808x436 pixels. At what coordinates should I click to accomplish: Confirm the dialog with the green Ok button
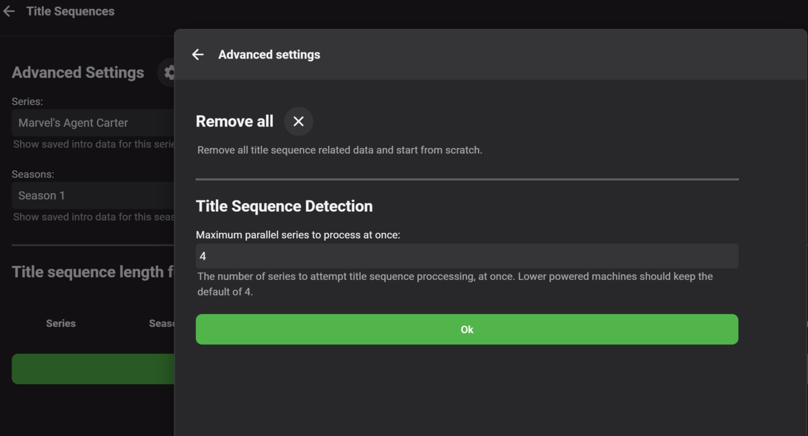tap(467, 330)
